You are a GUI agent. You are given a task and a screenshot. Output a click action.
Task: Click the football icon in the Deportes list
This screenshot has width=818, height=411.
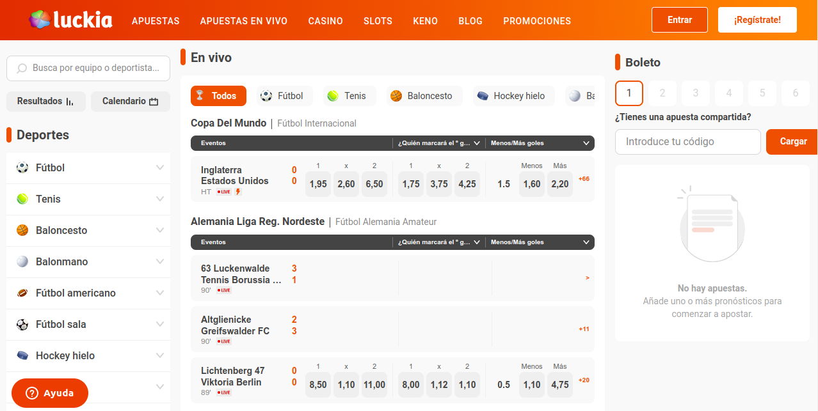click(x=22, y=167)
